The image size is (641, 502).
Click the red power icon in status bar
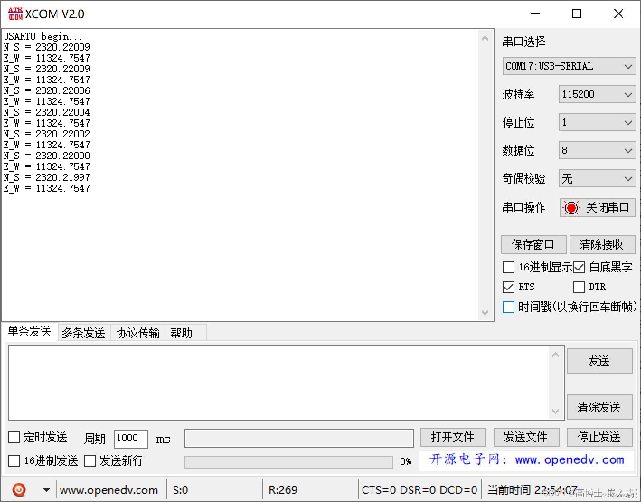19,490
